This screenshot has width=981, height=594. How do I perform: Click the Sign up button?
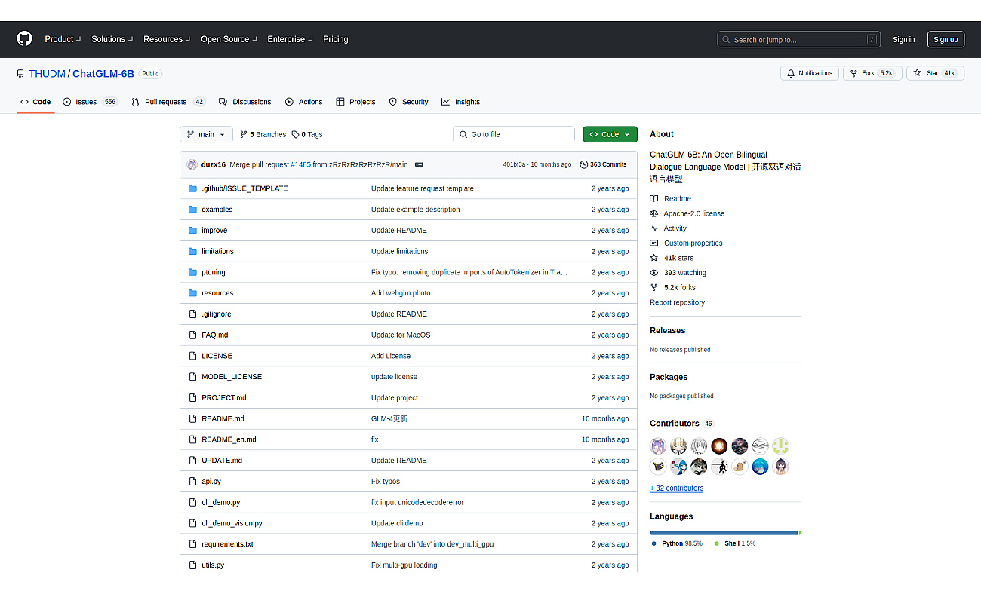[946, 39]
